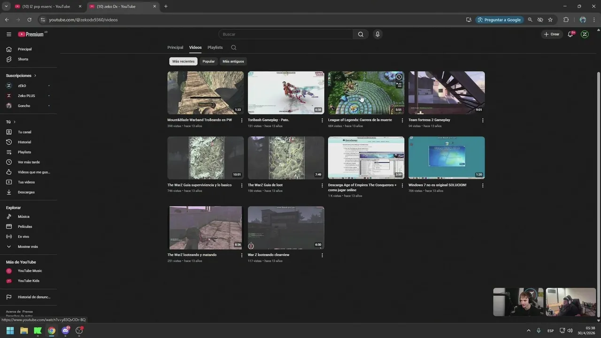
Task: Open volume control in system tray
Action: (570, 330)
